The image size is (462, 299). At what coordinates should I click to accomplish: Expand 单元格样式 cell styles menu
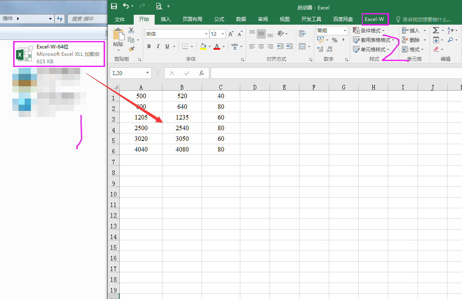pos(371,49)
